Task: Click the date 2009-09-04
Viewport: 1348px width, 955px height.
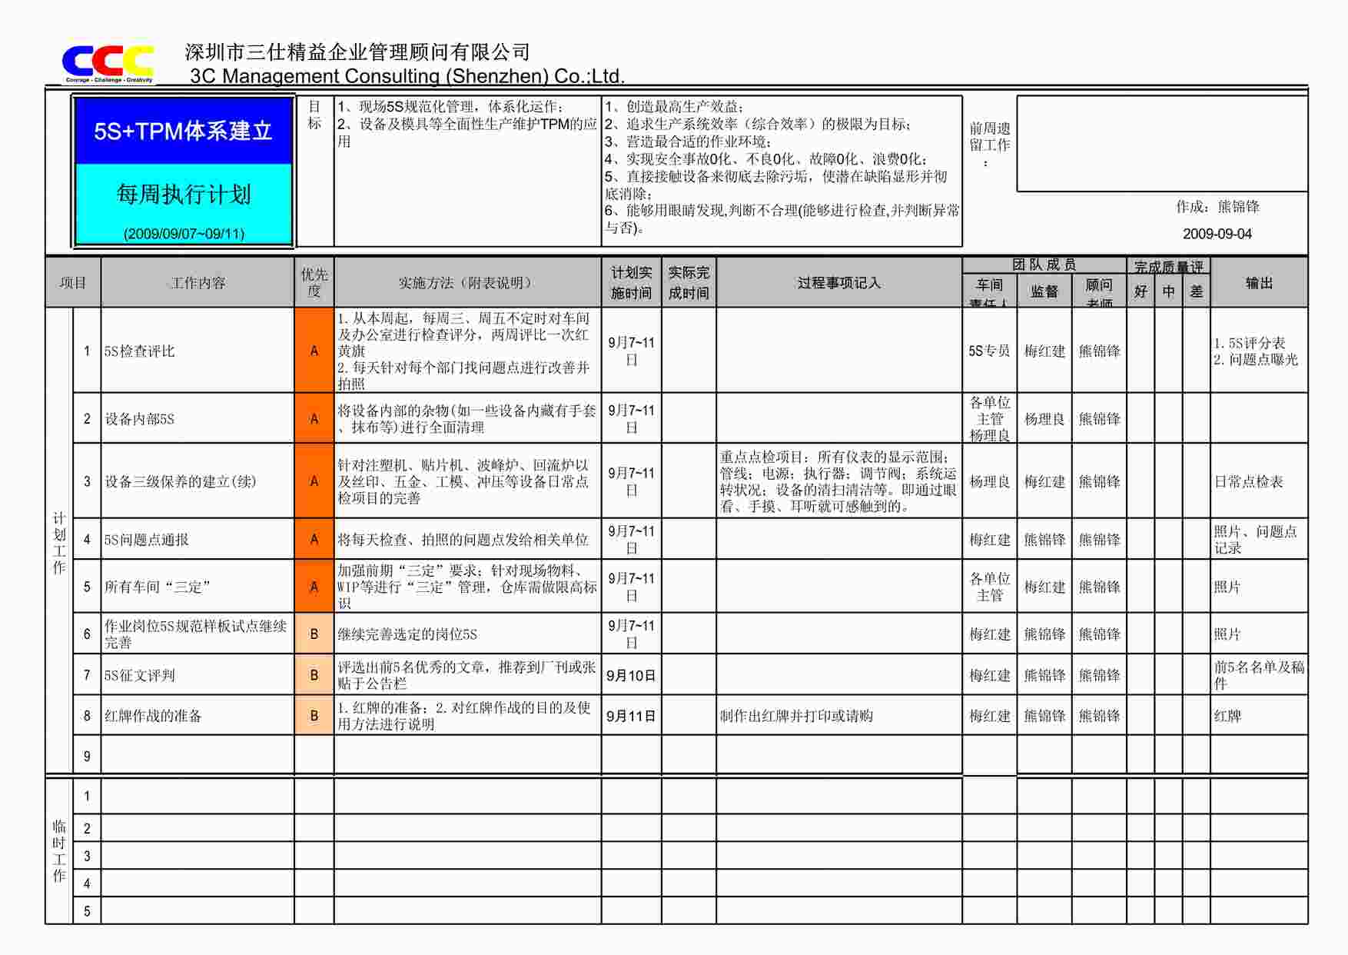Action: pos(1217,234)
